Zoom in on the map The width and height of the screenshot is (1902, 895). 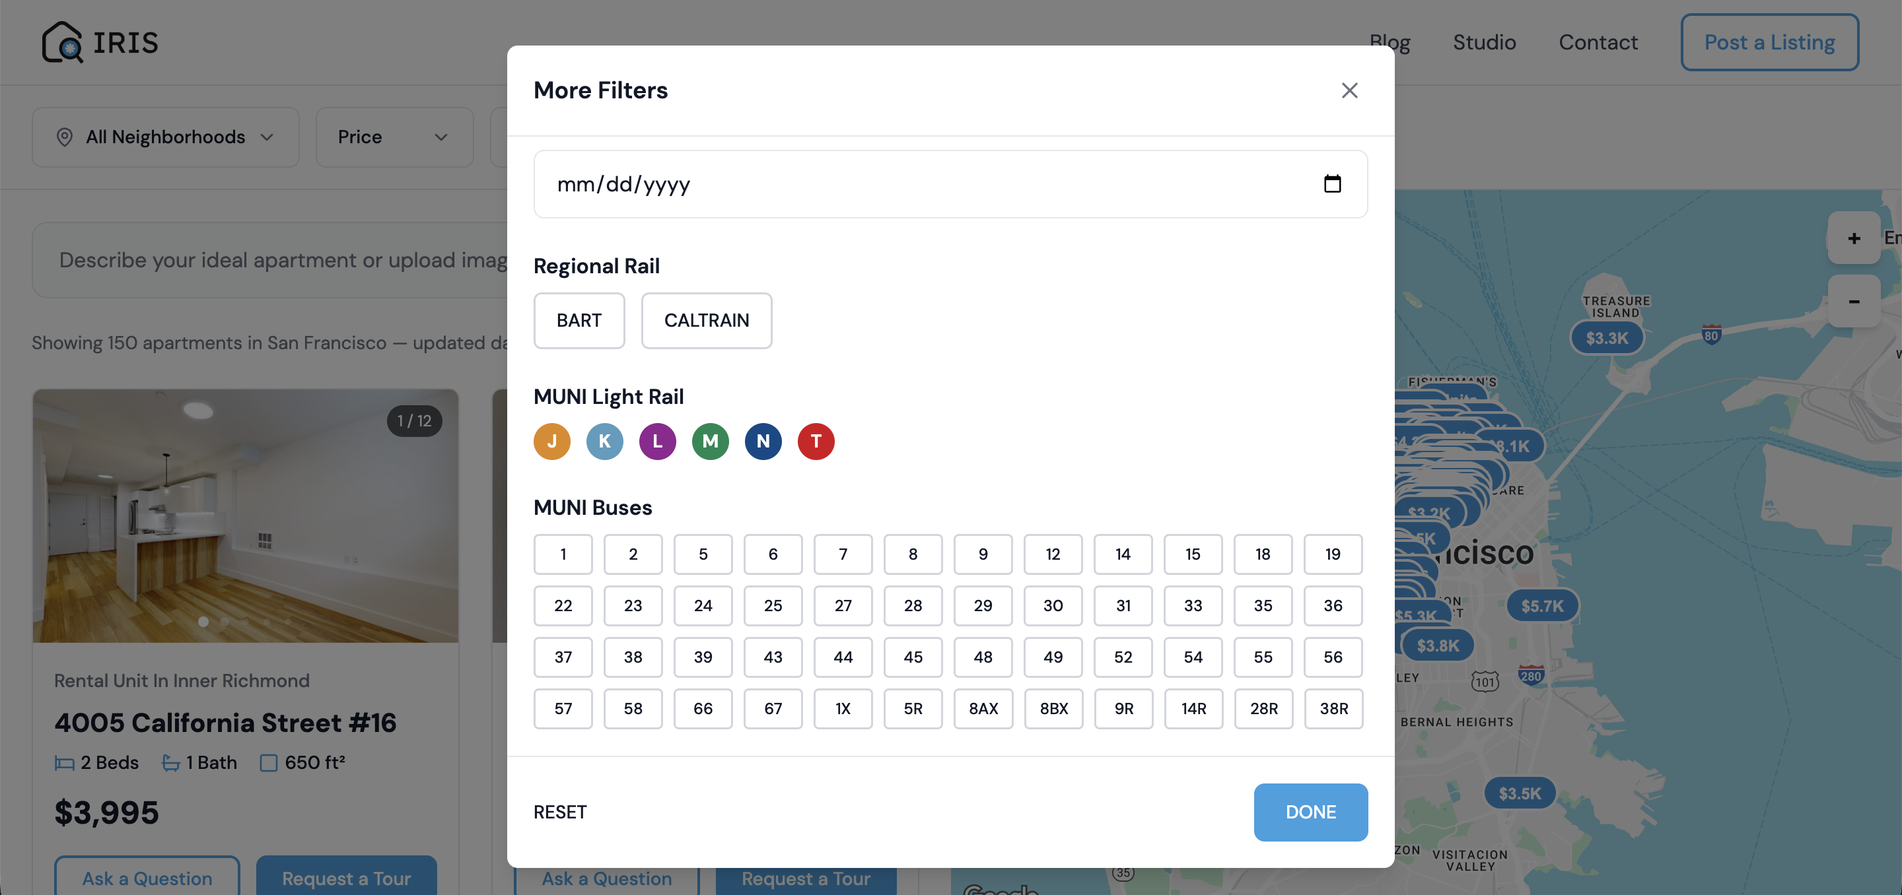click(1853, 238)
